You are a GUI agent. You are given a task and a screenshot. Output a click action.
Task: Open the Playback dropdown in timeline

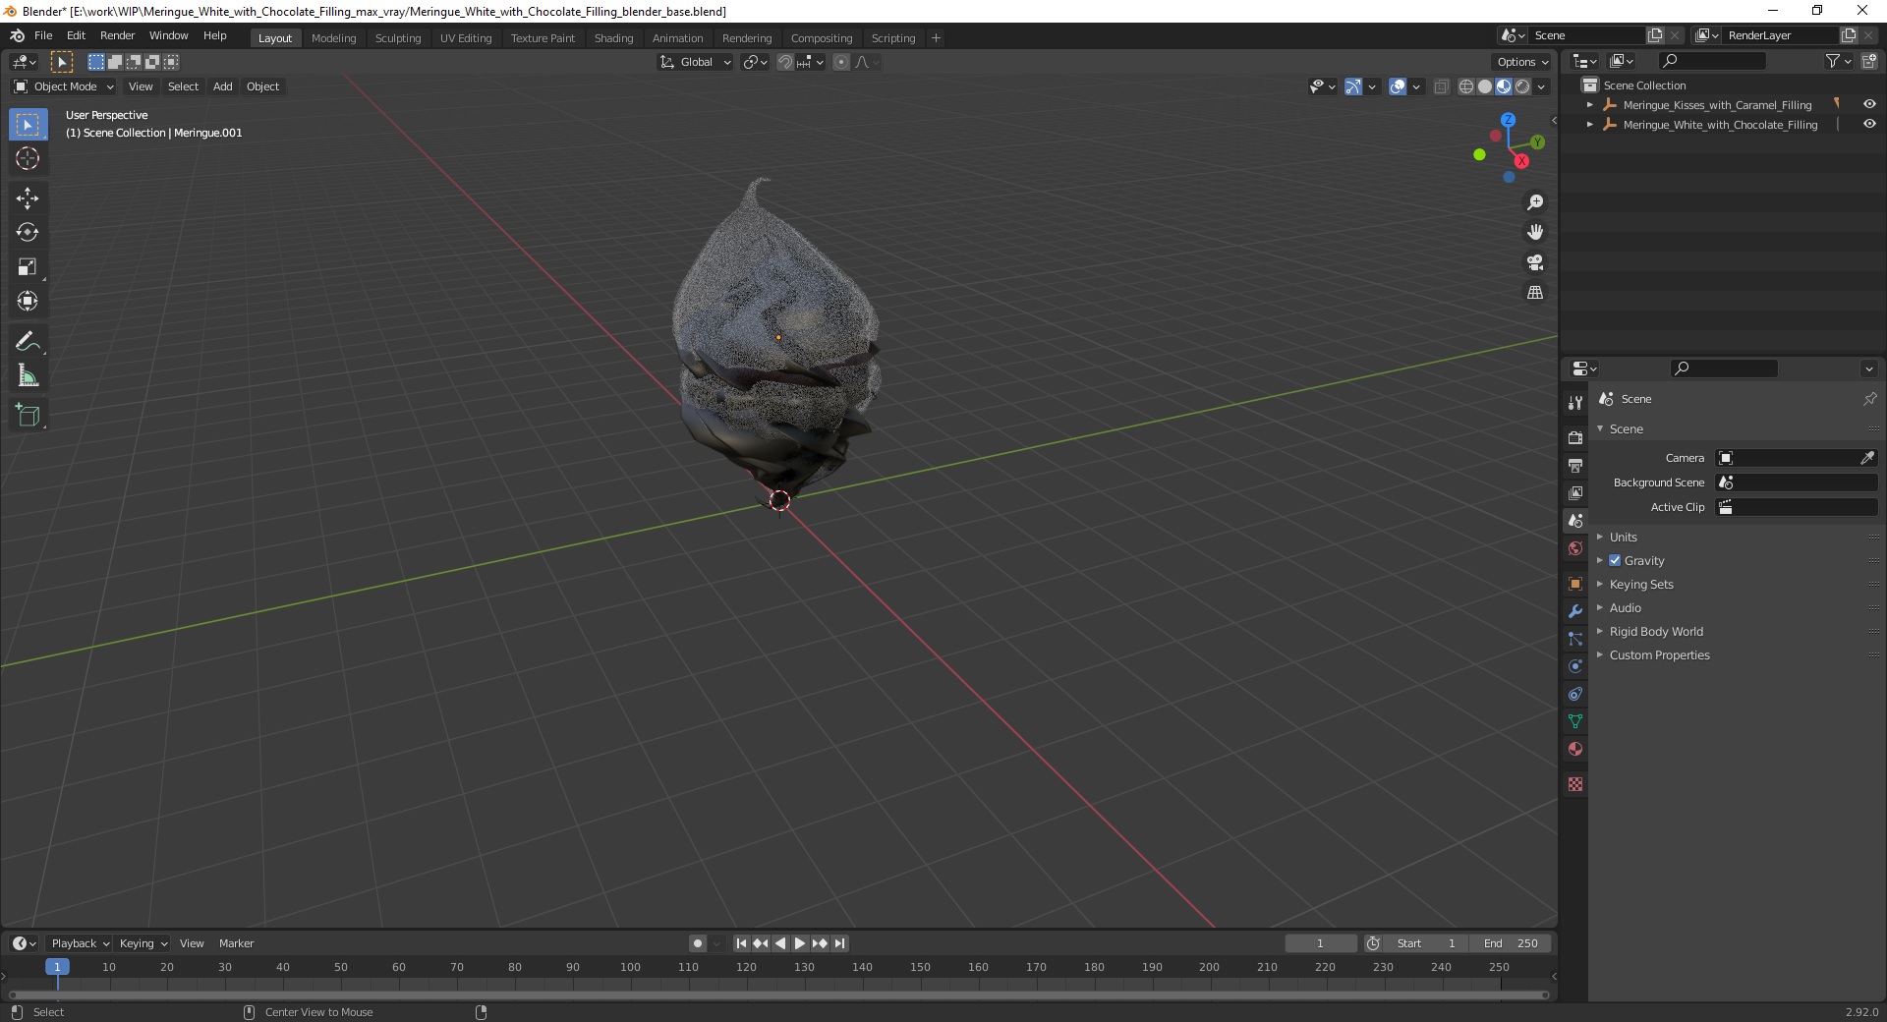coord(79,943)
